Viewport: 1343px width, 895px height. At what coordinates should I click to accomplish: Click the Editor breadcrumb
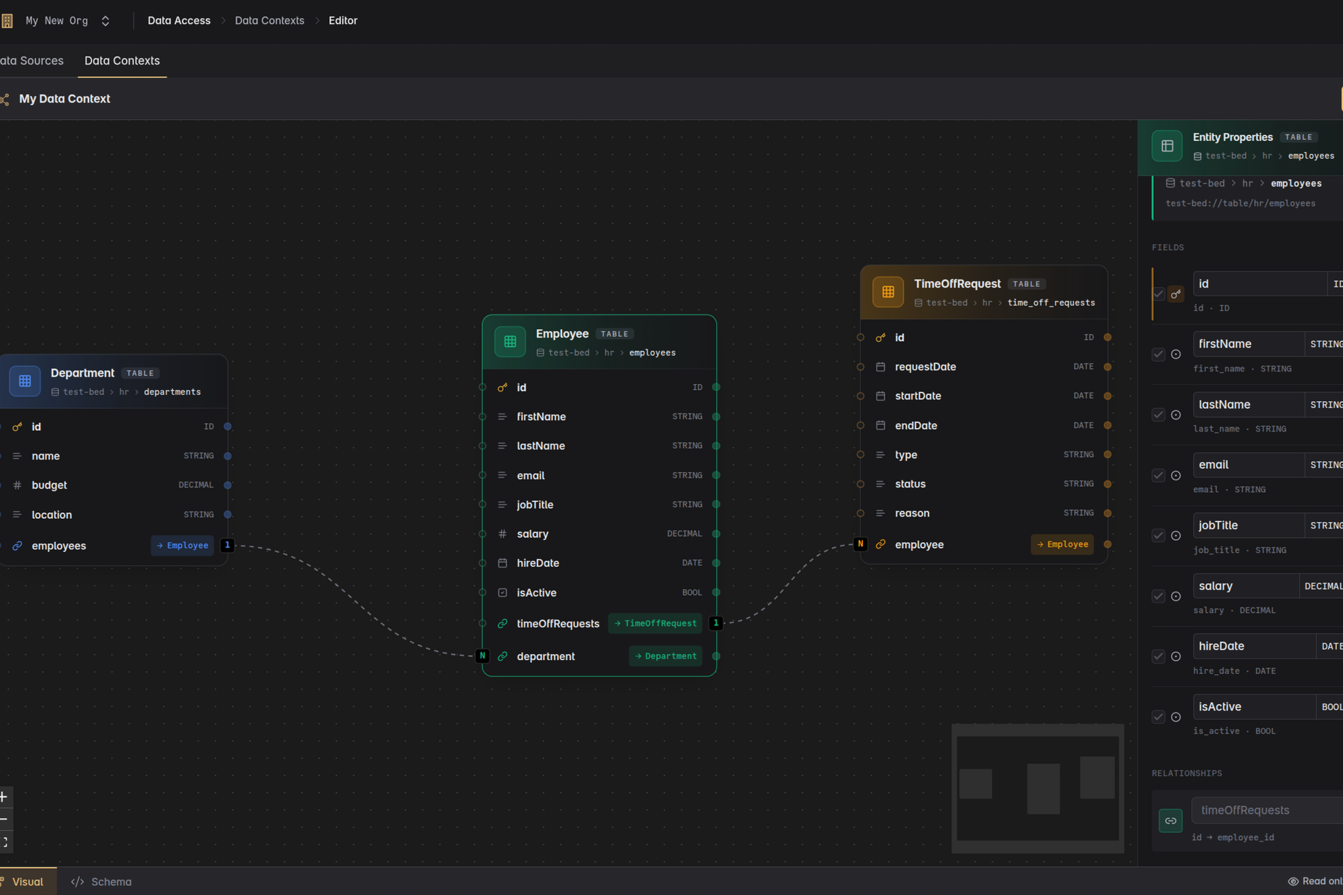[x=343, y=21]
